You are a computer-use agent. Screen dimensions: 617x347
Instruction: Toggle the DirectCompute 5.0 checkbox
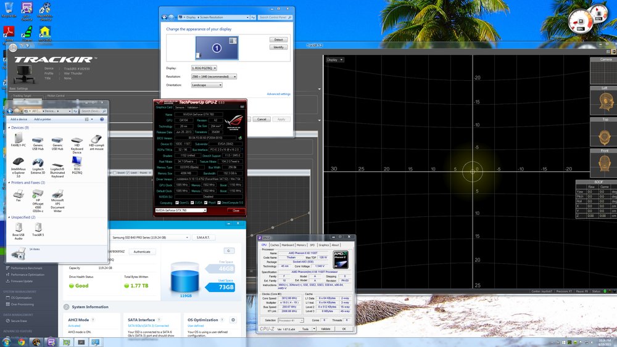pyautogui.click(x=219, y=203)
